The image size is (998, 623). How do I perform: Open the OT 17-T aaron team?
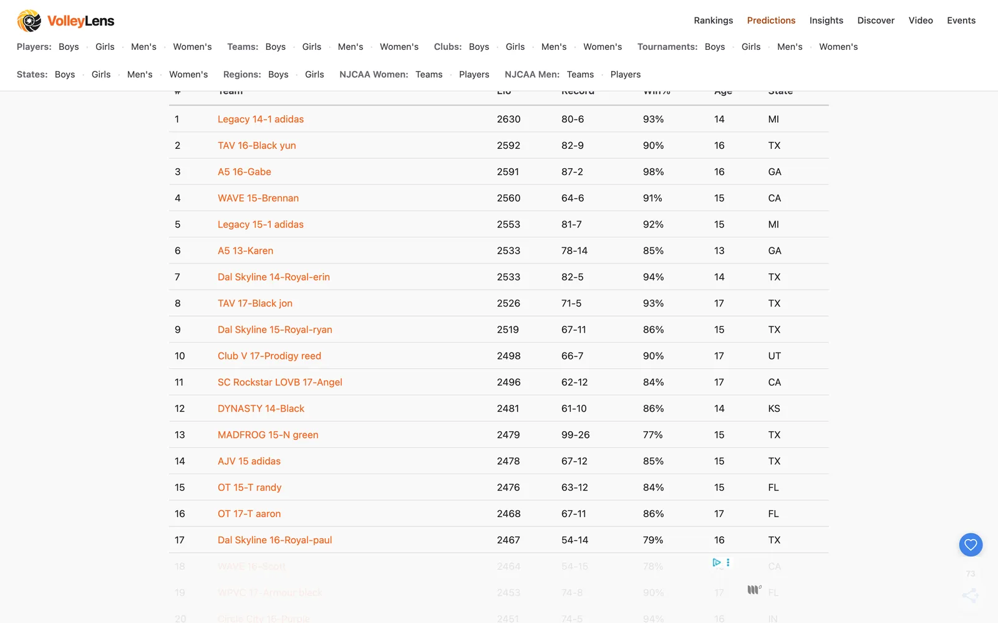click(249, 514)
